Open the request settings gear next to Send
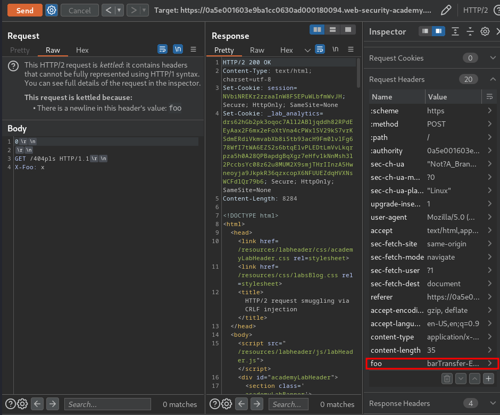500x415 pixels. click(x=52, y=10)
